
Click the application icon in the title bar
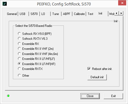pyautogui.click(x=5, y=4)
